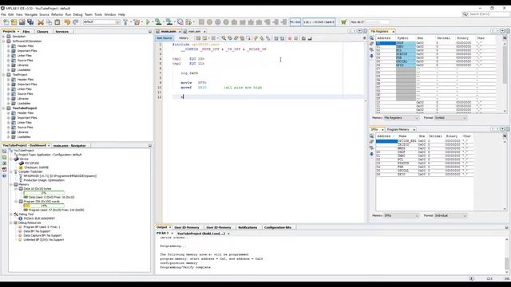
Task: Switch to the Notifications tab
Action: point(248,227)
